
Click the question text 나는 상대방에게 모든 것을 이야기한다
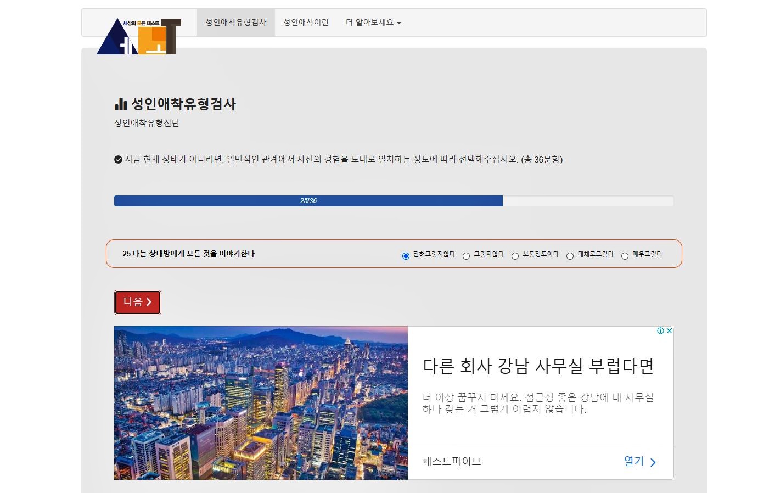194,254
